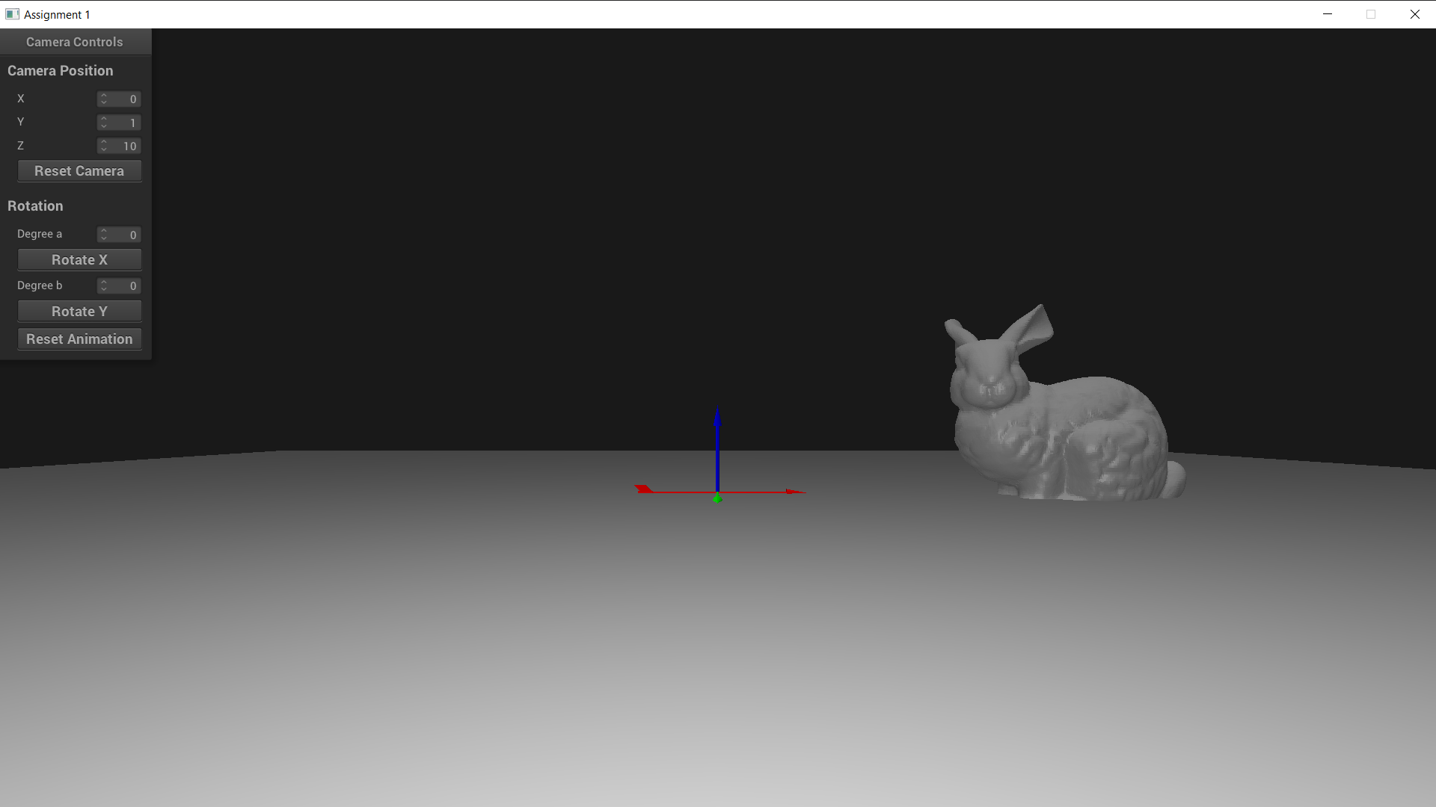The width and height of the screenshot is (1436, 807).
Task: Click the up arrow on Degree a spinner
Action: pos(104,232)
